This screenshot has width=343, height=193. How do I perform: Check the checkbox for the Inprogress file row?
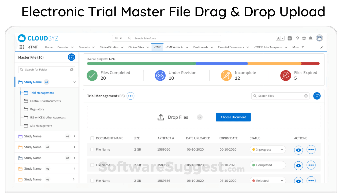pyautogui.click(x=92, y=149)
